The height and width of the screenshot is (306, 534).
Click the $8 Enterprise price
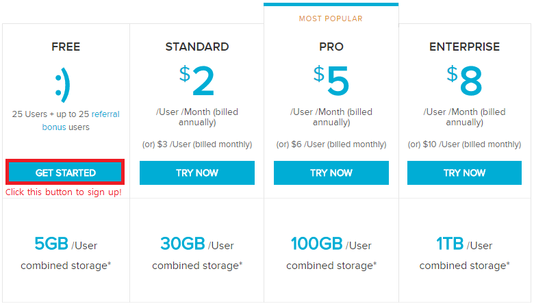466,82
